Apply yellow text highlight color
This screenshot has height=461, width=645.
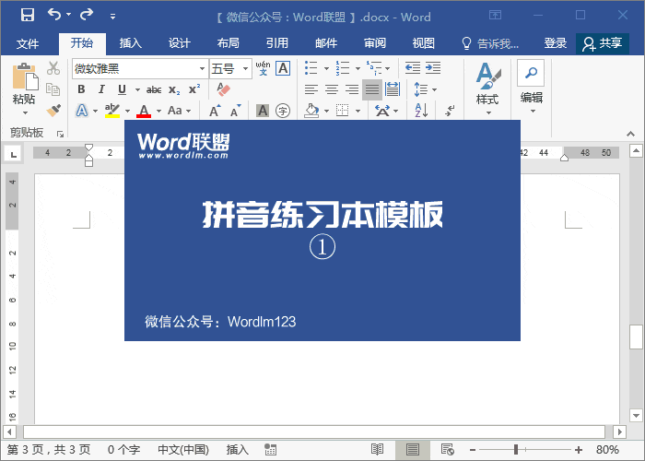click(x=111, y=111)
